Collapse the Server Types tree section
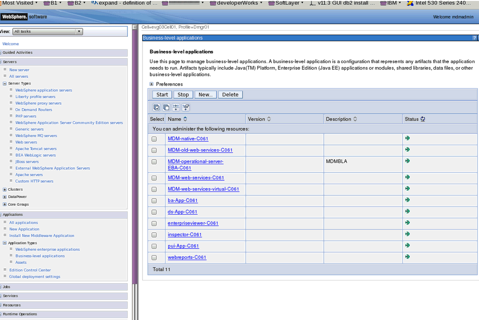The image size is (479, 320). [x=4, y=83]
